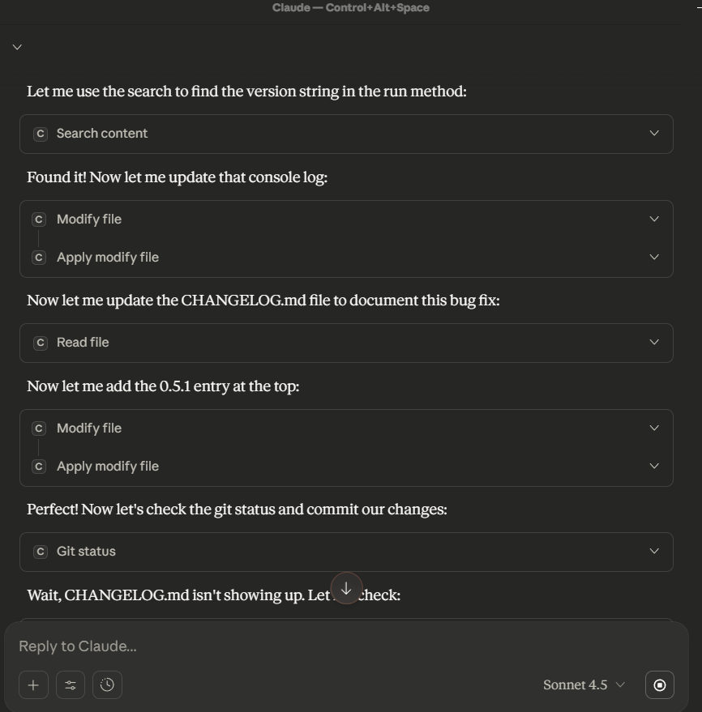Click the C icon beside Read file
The height and width of the screenshot is (712, 702).
40,343
